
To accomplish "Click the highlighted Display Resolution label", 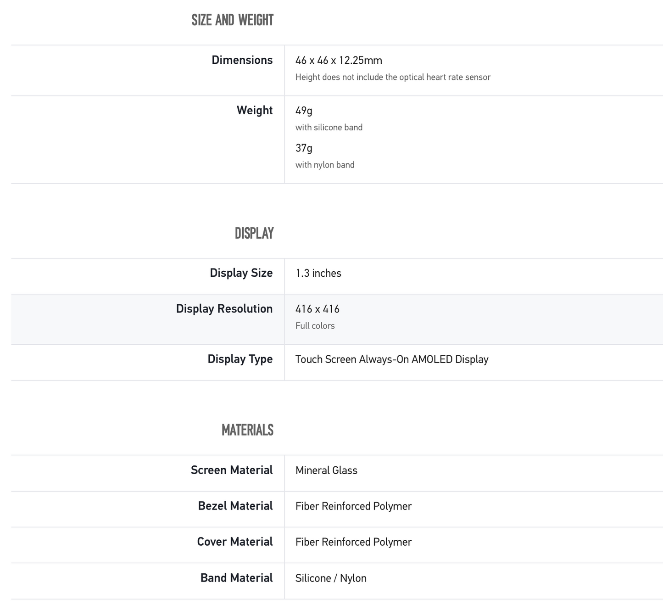I will [224, 309].
